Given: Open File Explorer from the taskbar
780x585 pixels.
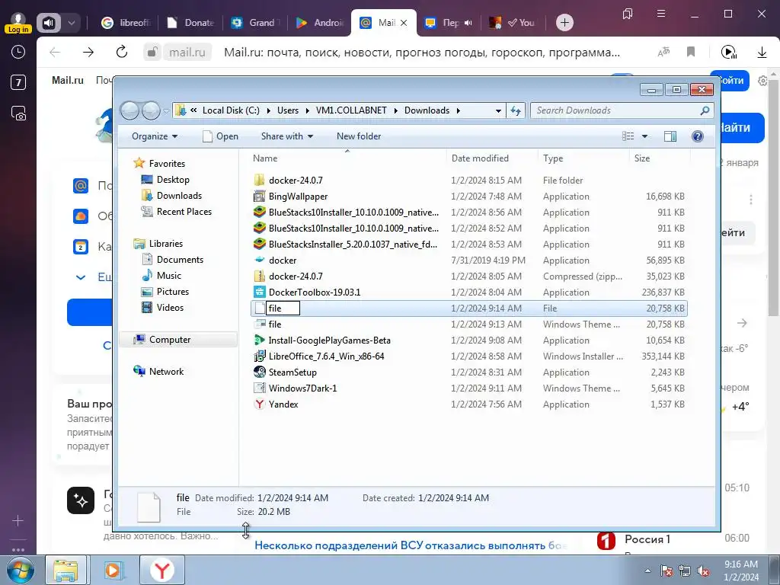Looking at the screenshot, I should click(66, 570).
